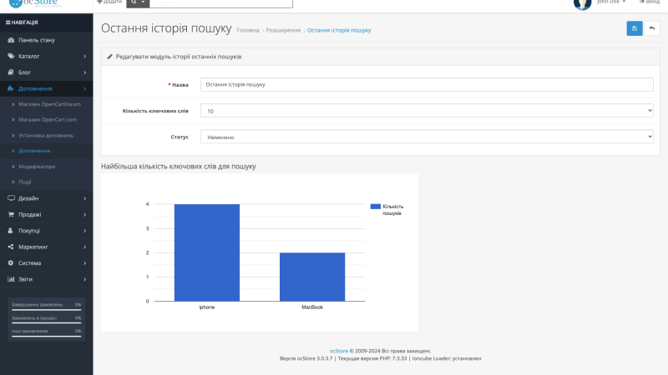Click the Маркетинг share icon
Image resolution: width=668 pixels, height=375 pixels.
tap(11, 247)
